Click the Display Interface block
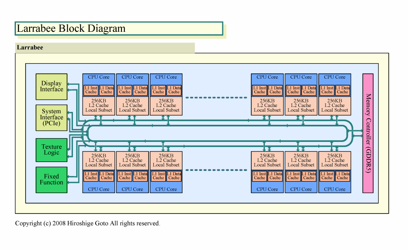This screenshot has width=408, height=250. pyautogui.click(x=51, y=87)
